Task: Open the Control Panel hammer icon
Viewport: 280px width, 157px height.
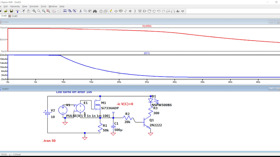Action: pyautogui.click(x=17, y=11)
